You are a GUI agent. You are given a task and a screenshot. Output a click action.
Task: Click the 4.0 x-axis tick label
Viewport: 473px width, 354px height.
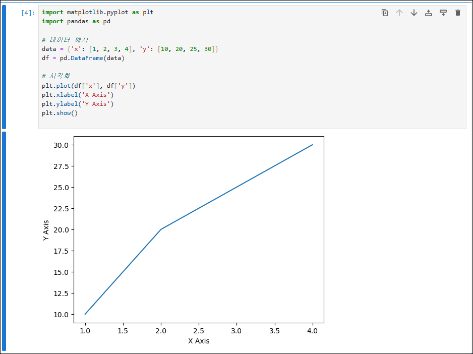click(313, 331)
